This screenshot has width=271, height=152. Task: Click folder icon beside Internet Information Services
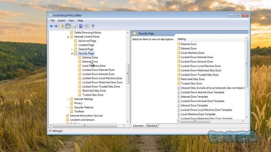67,115
